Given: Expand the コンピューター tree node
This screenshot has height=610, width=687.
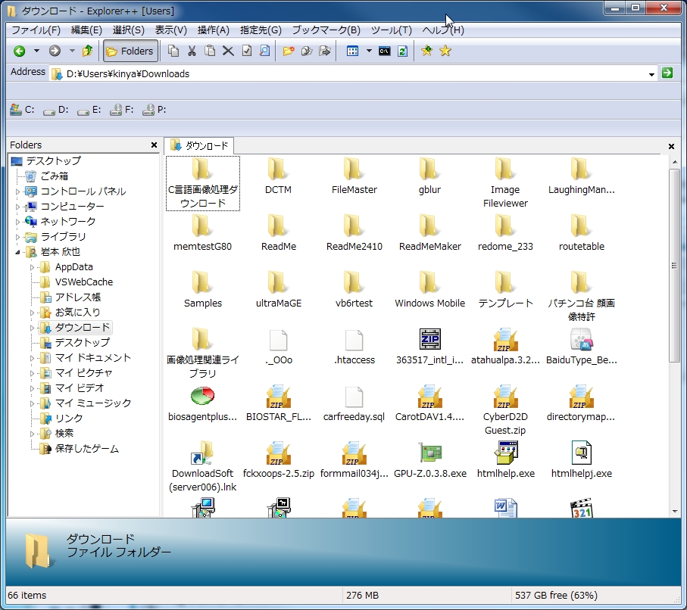Looking at the screenshot, I should [x=19, y=206].
